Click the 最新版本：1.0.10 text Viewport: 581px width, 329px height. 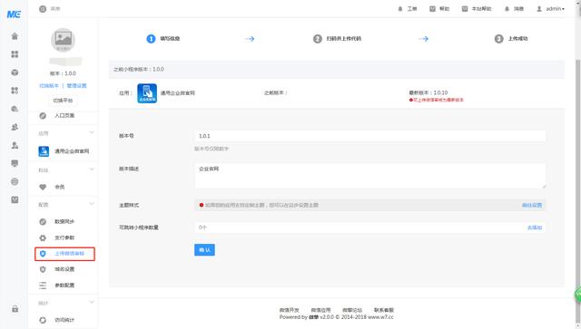428,92
